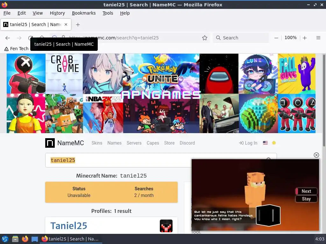Reset zoom via the 100% label
Viewport: 326px width, 244px height.
click(290, 37)
